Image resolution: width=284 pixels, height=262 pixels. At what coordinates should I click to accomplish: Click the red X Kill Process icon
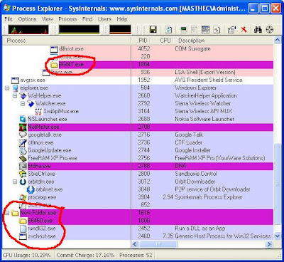(x=244, y=30)
